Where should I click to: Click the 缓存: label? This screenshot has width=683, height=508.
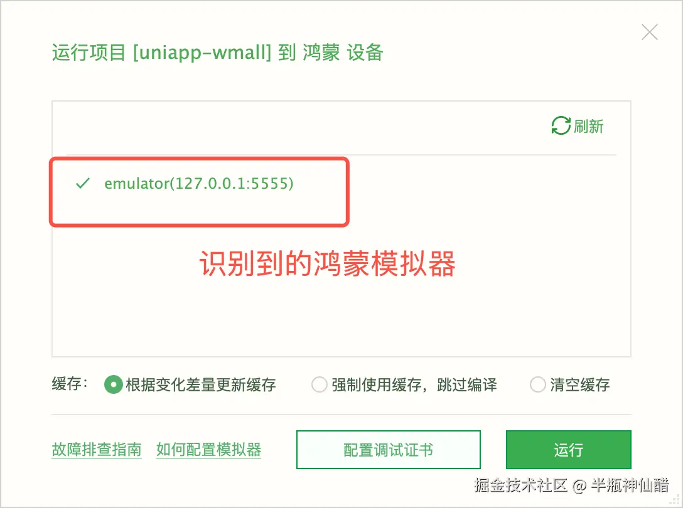click(70, 383)
